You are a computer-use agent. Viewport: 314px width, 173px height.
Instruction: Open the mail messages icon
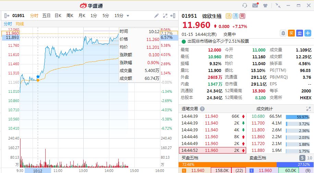(255, 5)
